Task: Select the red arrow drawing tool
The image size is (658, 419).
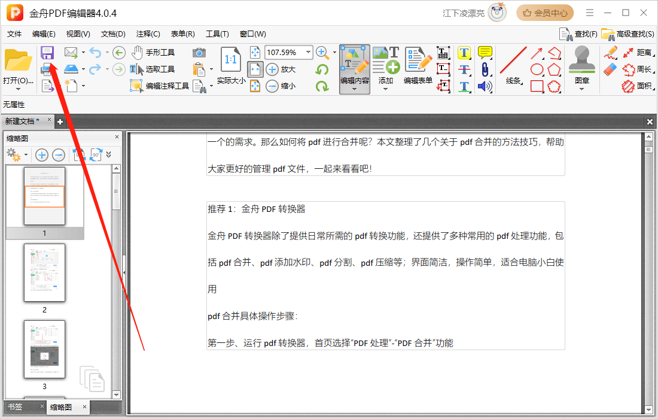Action: [537, 53]
